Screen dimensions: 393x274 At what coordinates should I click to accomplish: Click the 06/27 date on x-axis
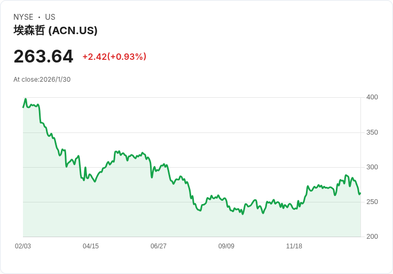click(159, 246)
